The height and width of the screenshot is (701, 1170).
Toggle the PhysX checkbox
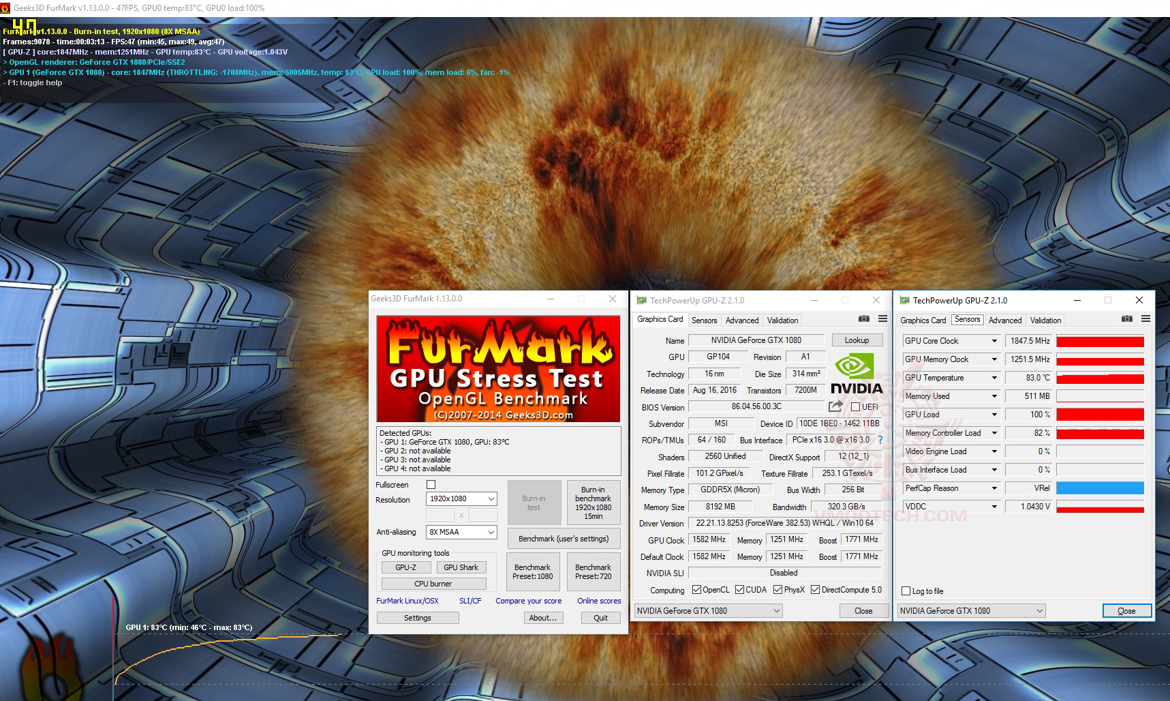click(x=778, y=590)
